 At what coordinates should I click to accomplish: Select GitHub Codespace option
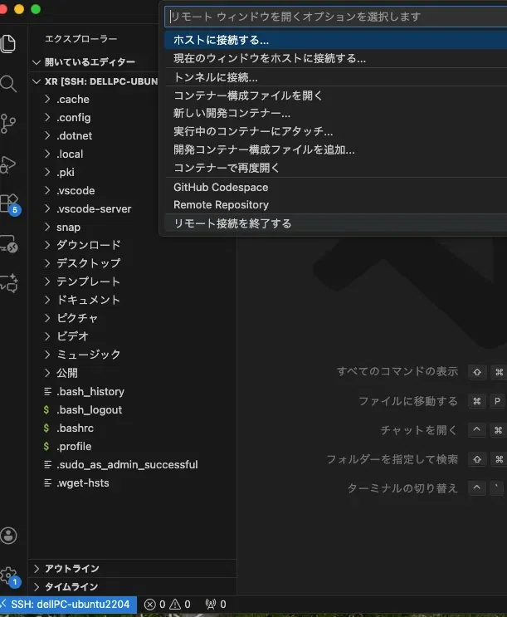(x=335, y=187)
